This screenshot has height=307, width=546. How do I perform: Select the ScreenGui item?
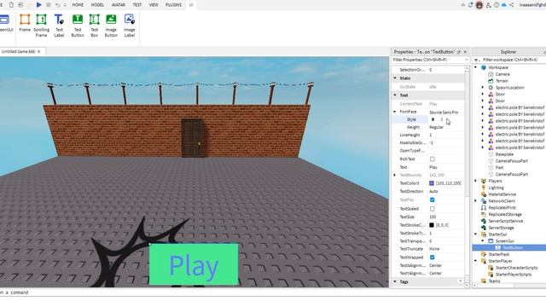pos(504,240)
